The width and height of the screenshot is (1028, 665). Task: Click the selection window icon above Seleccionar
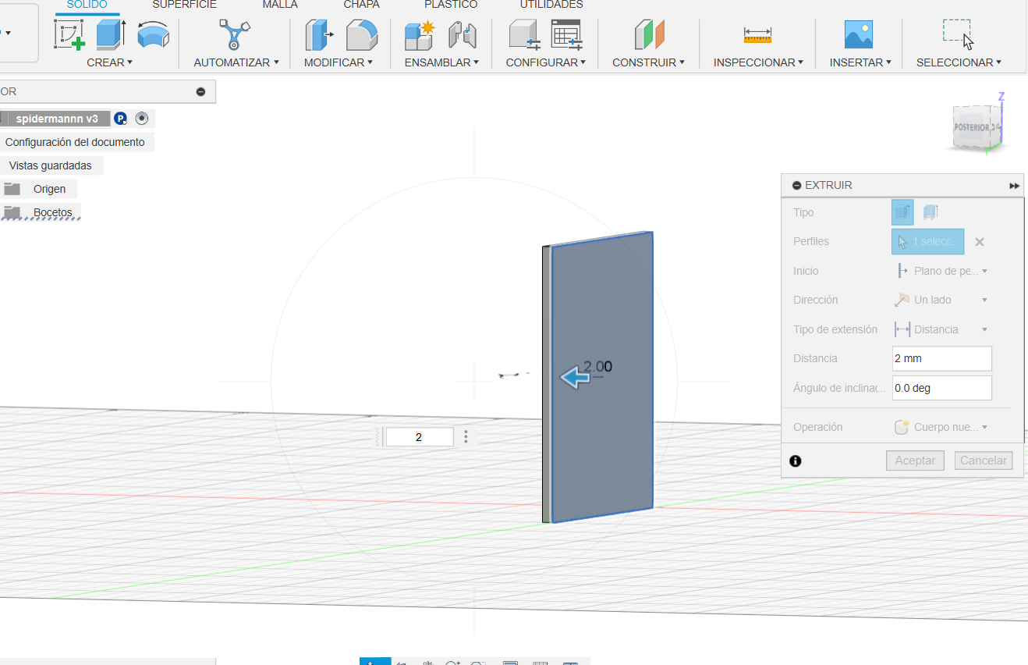point(958,35)
